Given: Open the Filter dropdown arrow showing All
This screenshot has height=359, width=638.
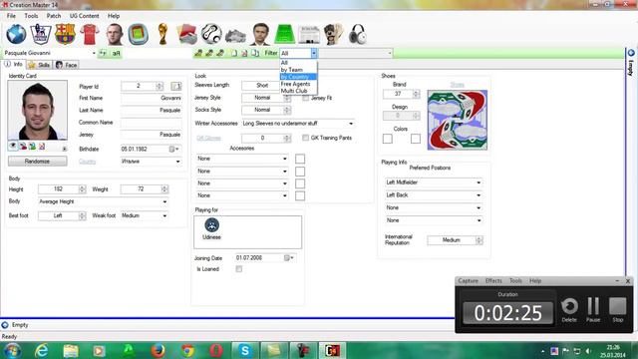Looking at the screenshot, I should (314, 53).
